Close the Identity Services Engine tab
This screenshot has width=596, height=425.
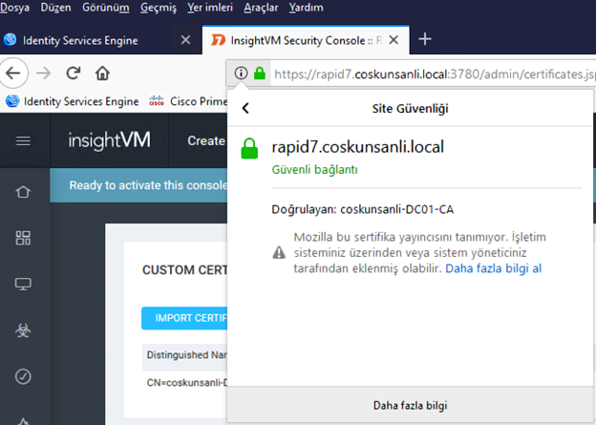[x=185, y=40]
